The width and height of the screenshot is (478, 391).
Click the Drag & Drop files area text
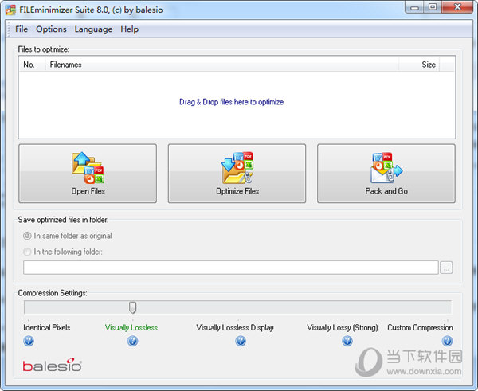(x=231, y=102)
